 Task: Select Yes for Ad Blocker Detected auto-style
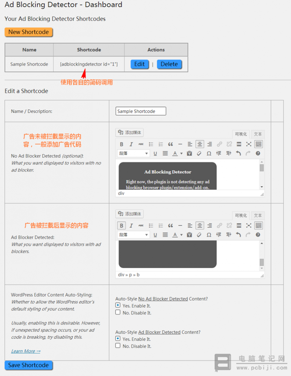pyautogui.click(x=118, y=339)
